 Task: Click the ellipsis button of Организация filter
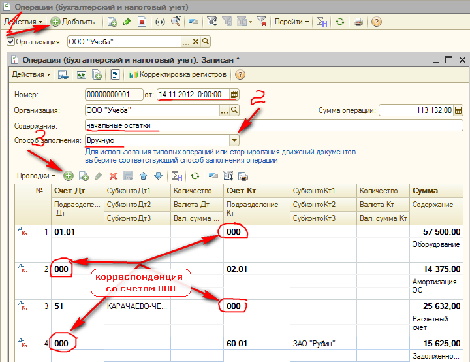point(186,42)
